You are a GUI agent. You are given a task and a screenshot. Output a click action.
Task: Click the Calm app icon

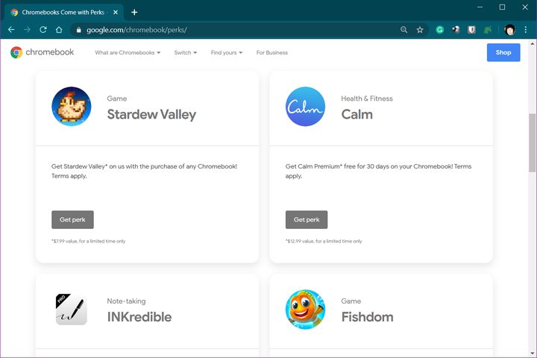(305, 107)
